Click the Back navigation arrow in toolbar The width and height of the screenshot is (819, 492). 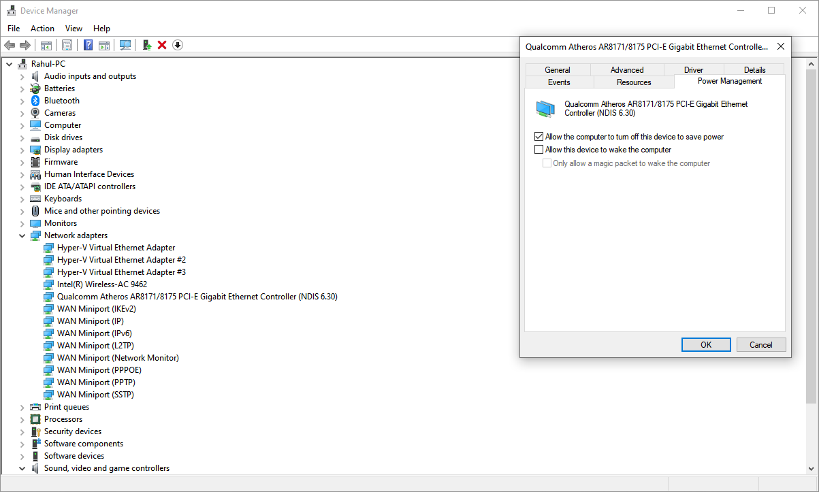10,45
